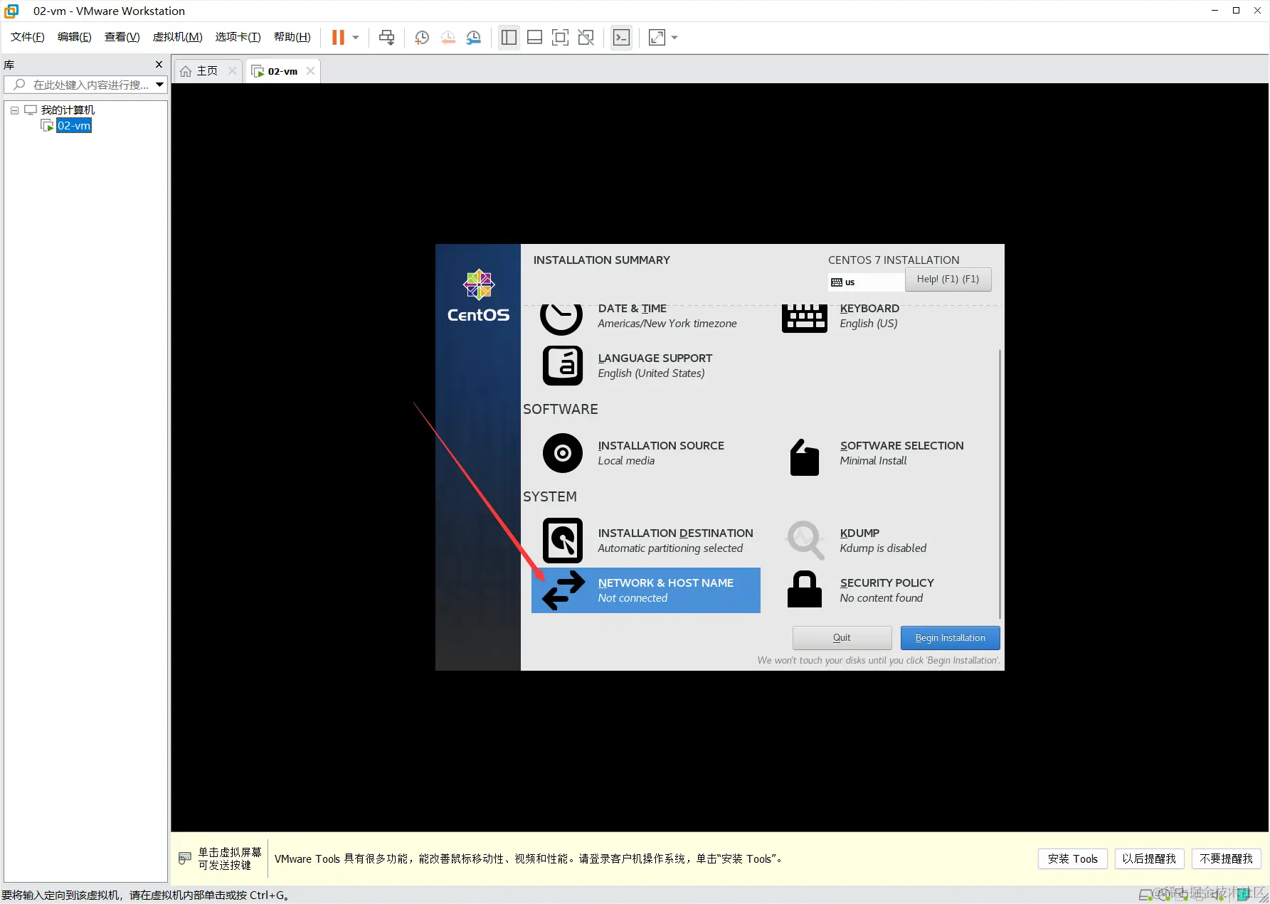Image resolution: width=1270 pixels, height=904 pixels.
Task: Close the library panel
Action: (159, 65)
